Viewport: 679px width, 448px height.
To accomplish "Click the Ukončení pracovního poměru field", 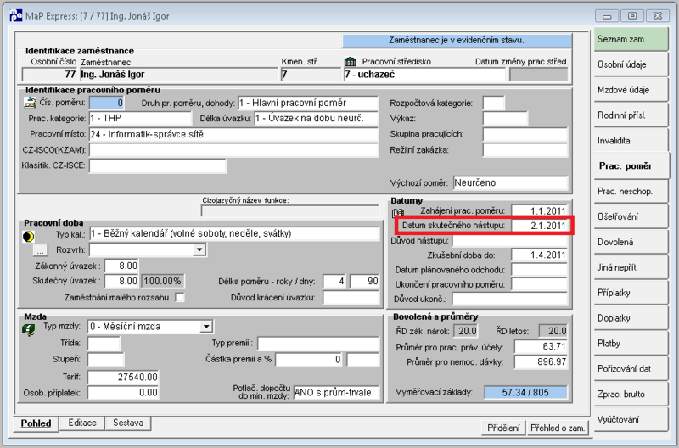I will click(x=539, y=284).
